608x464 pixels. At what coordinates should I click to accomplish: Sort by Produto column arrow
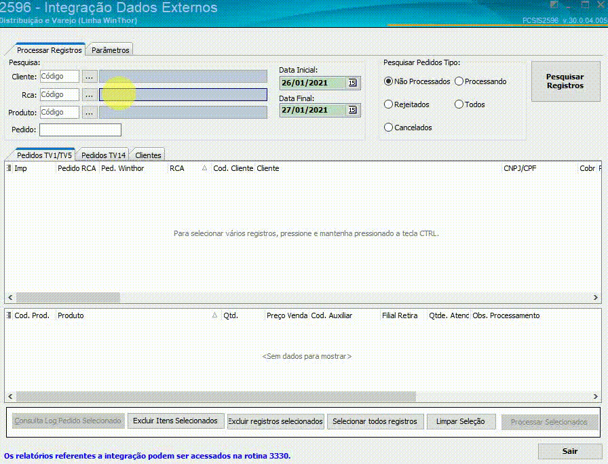coord(214,315)
